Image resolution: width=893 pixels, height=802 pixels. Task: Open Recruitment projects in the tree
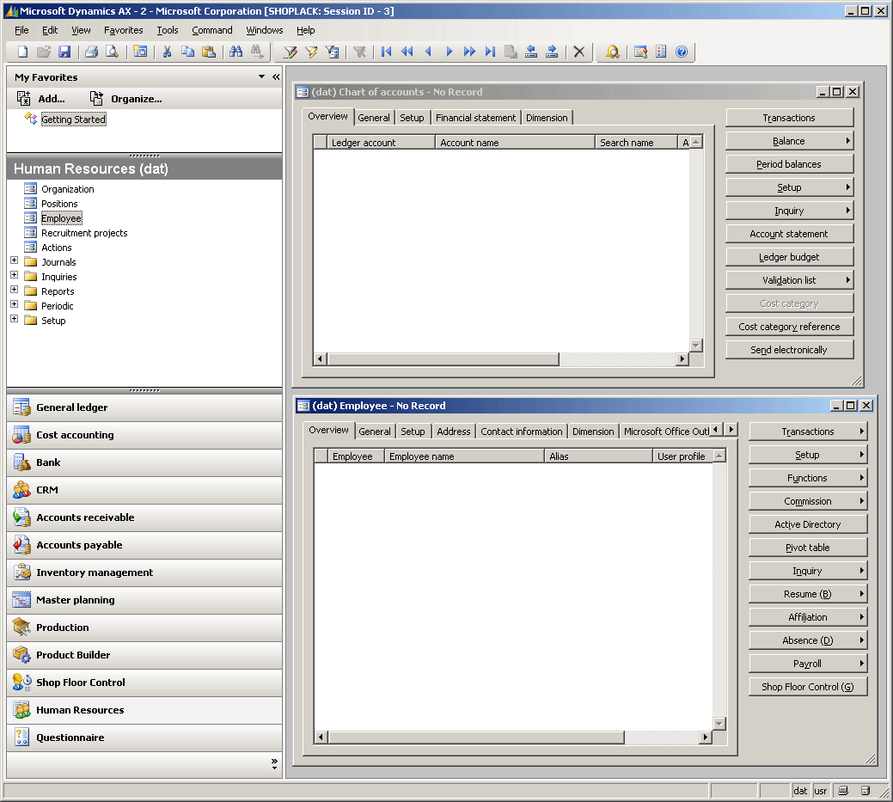(x=84, y=233)
